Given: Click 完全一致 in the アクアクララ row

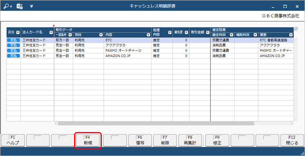Looking at the screenshot, I should [64, 45].
